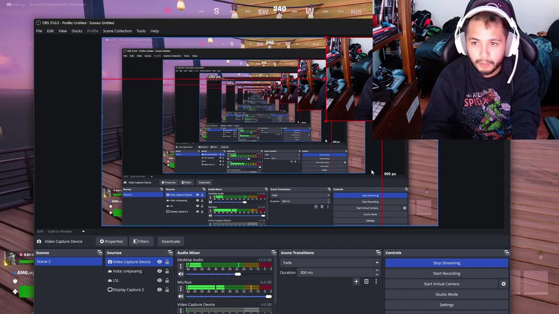Screen dimensions: 559x314
Task: Open the File menu
Action: [x=39, y=31]
